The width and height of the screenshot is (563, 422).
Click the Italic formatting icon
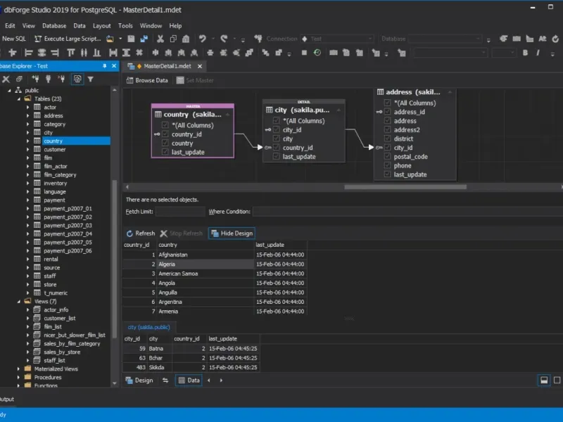click(538, 53)
